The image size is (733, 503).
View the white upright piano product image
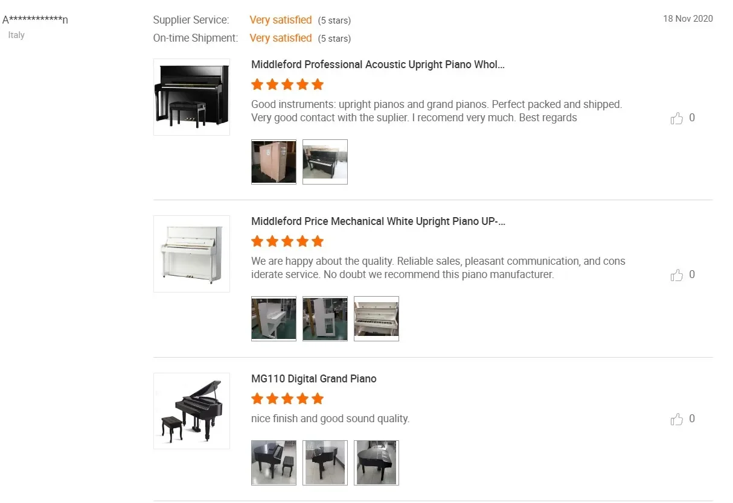pyautogui.click(x=191, y=254)
